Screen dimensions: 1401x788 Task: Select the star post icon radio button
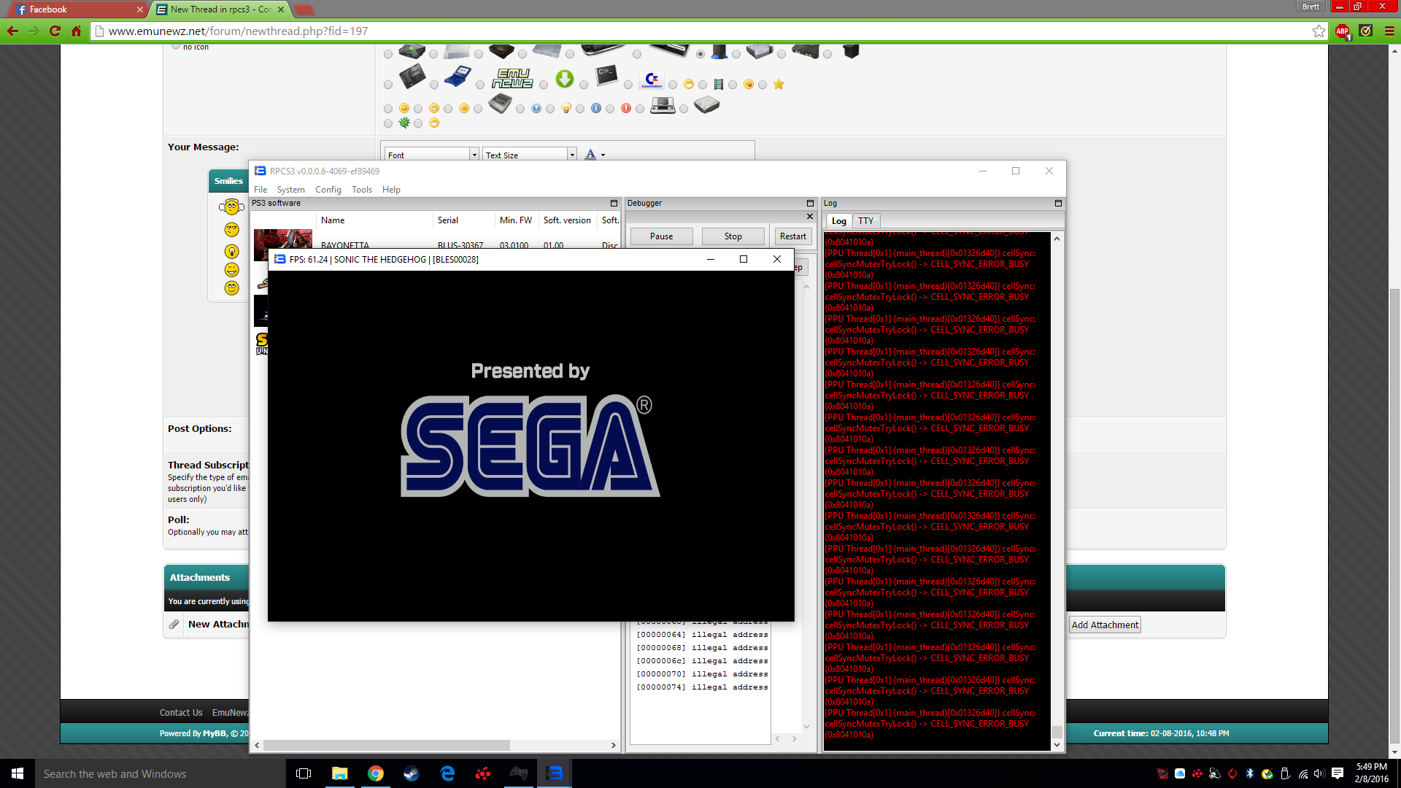point(763,85)
